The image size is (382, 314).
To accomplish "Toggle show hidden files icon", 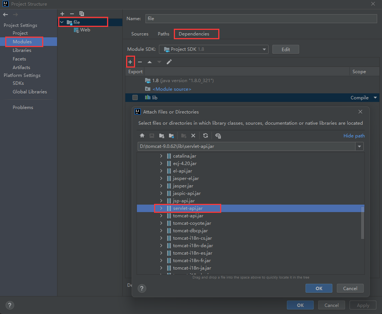I will (x=218, y=136).
